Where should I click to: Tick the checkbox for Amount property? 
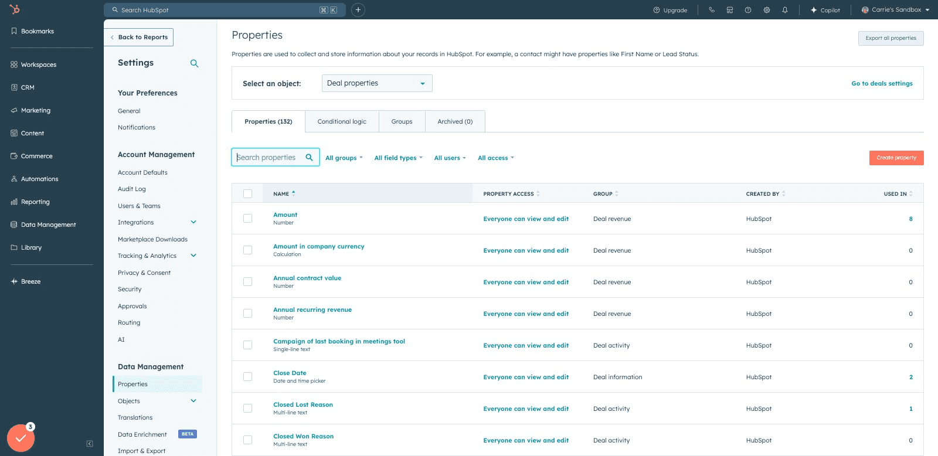click(247, 218)
